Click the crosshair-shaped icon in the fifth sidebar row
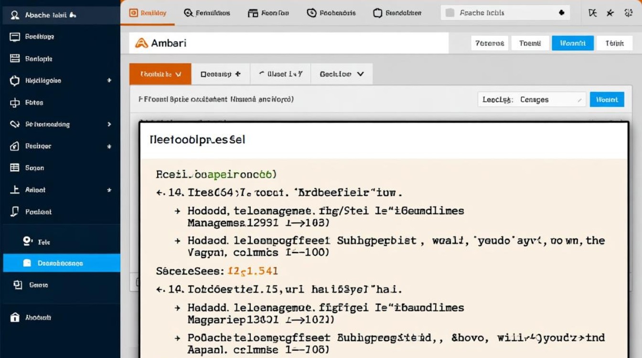 [15, 103]
